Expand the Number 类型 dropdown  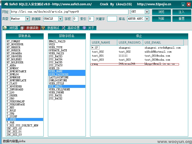27,19
